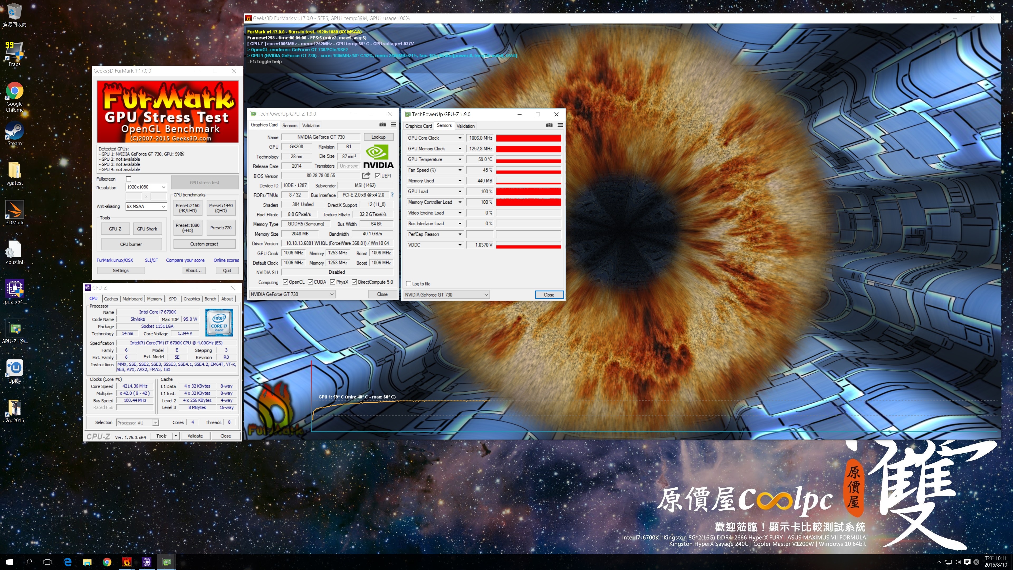
Task: Open the Recycle Bin desktop icon
Action: pos(15,15)
